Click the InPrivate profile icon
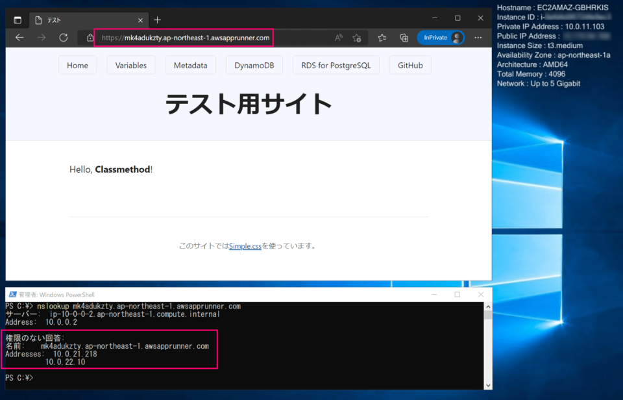The width and height of the screenshot is (623, 400). point(441,38)
